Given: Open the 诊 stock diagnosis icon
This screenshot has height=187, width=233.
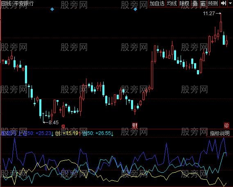Looking at the screenshot, I should coord(226,125).
